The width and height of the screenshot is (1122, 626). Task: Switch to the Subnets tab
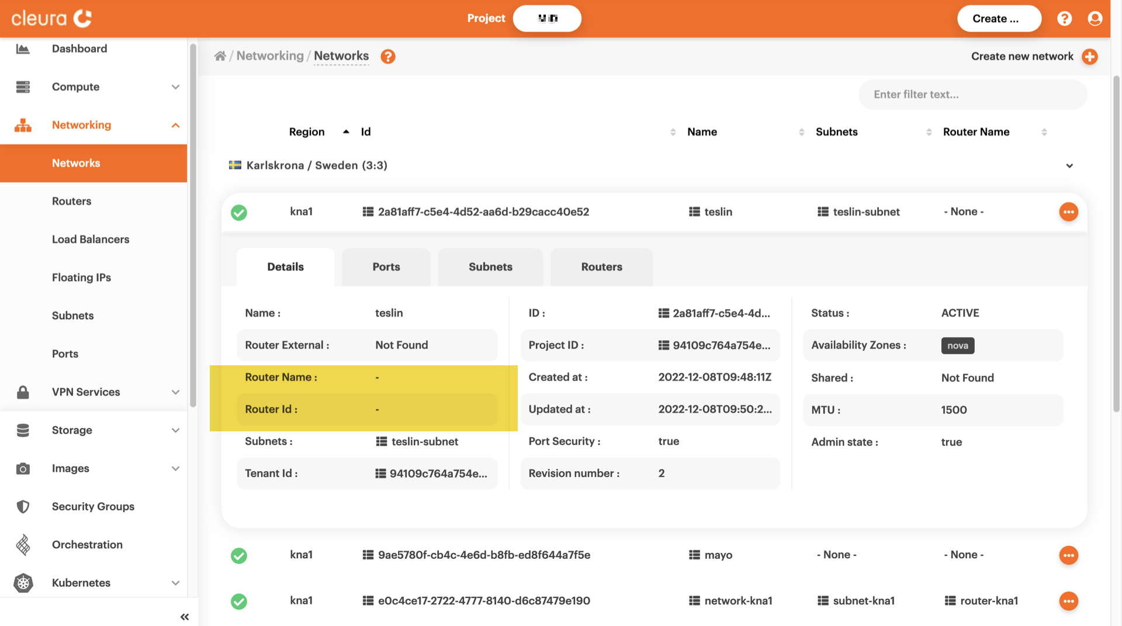click(x=490, y=267)
